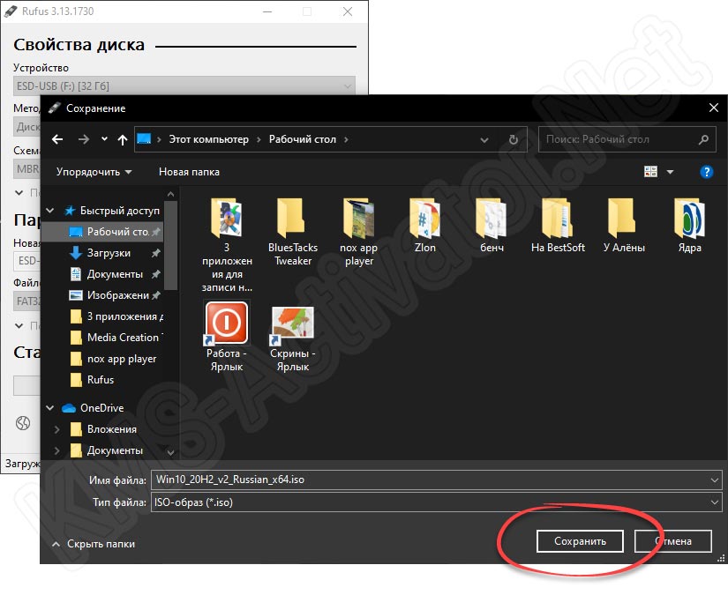The image size is (728, 595).
Task: Click the up one level arrow
Action: 121,139
